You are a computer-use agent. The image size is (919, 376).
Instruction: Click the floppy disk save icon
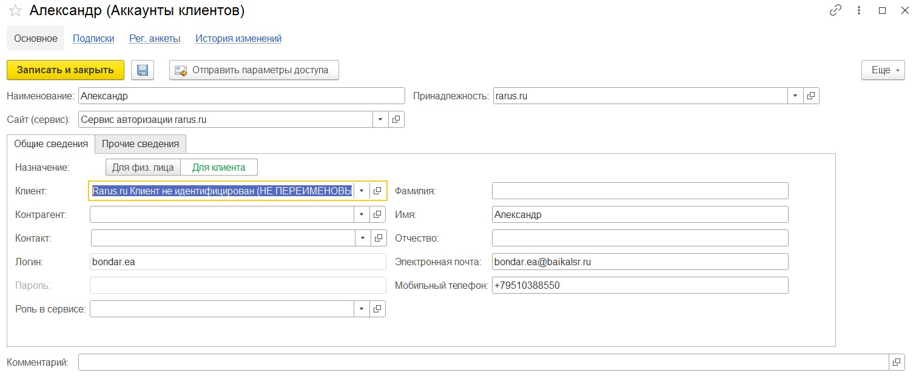pyautogui.click(x=143, y=70)
